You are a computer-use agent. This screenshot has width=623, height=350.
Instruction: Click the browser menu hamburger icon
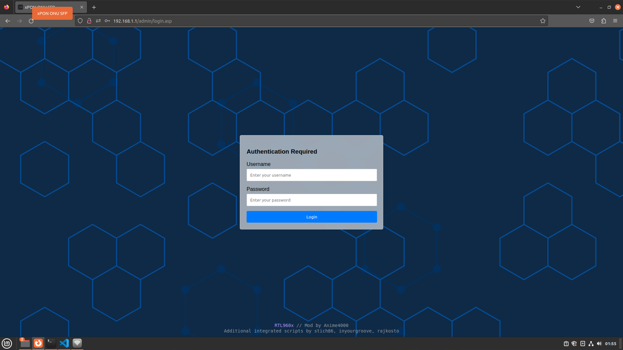[x=615, y=20]
